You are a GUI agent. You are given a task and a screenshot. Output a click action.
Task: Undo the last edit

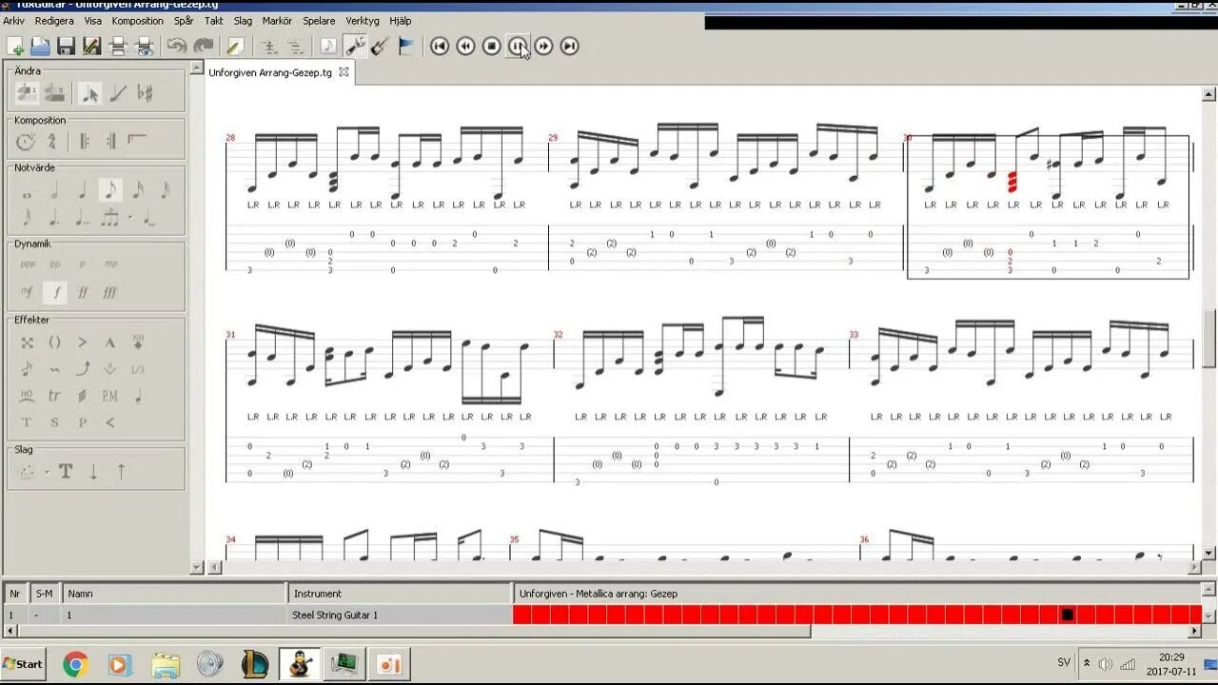[x=177, y=46]
